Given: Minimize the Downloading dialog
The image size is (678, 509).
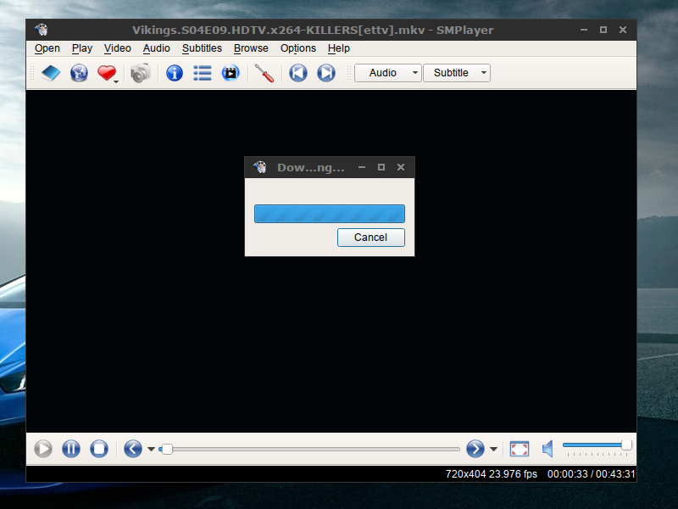Looking at the screenshot, I should point(362,167).
